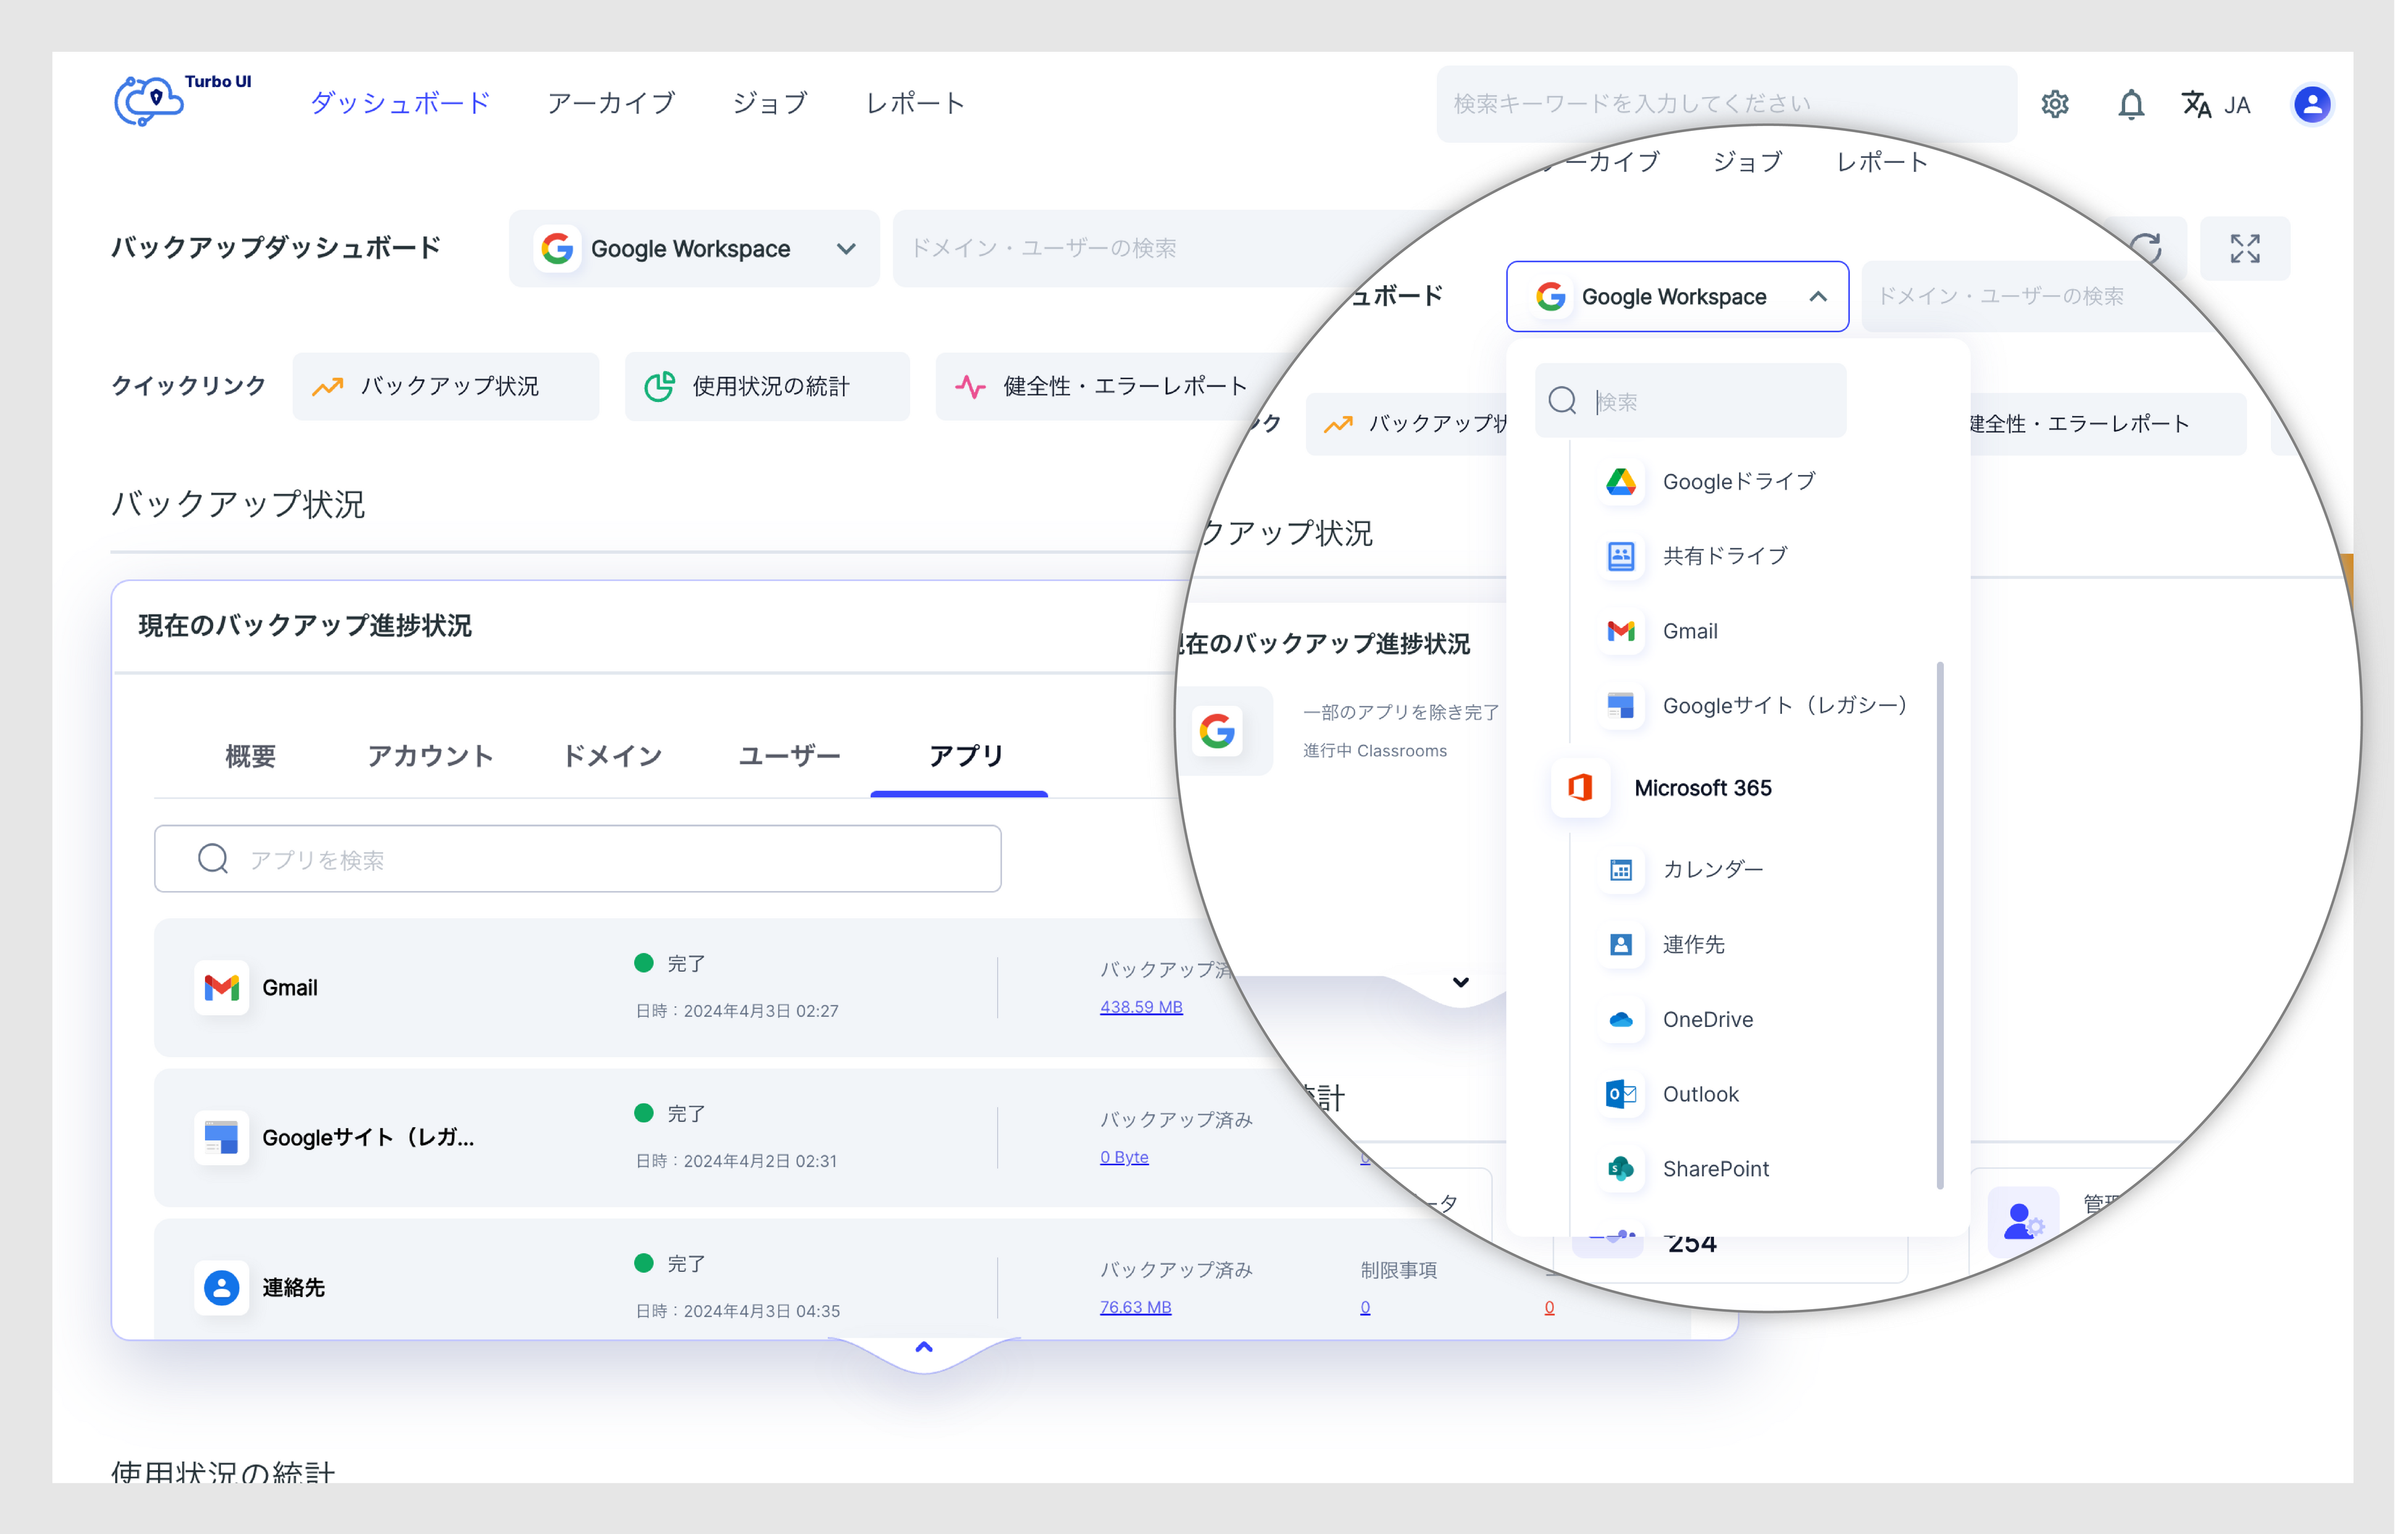This screenshot has height=1534, width=2408.
Task: Click the アプリを検索 search field
Action: (x=578, y=859)
